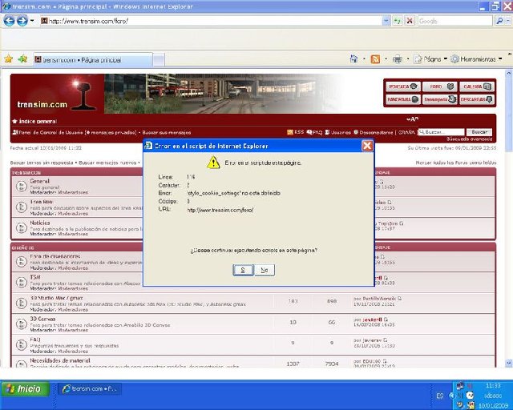Open the Herramientas dropdown menu

coord(479,59)
